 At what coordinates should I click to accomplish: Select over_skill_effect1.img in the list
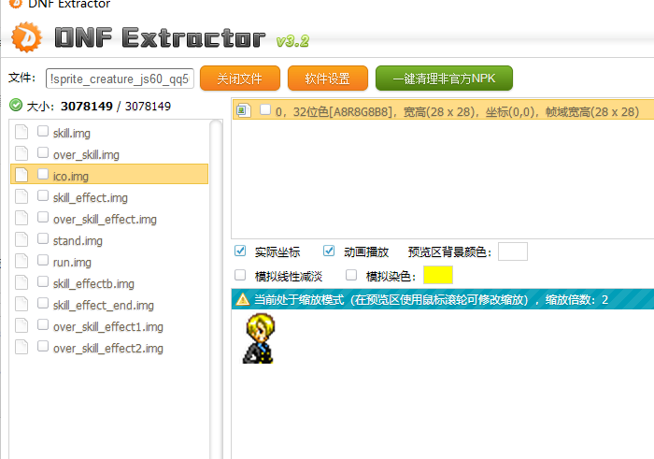pyautogui.click(x=108, y=327)
